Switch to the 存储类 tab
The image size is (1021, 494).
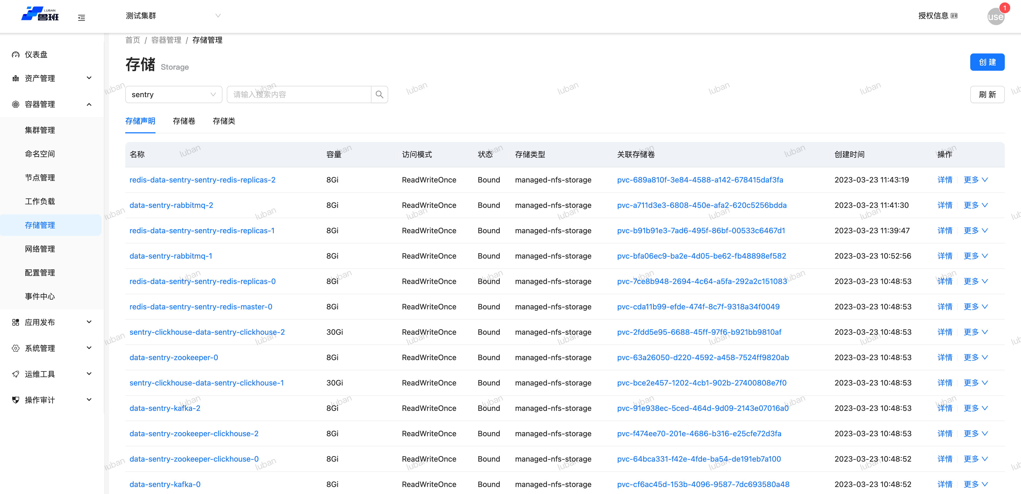click(224, 121)
